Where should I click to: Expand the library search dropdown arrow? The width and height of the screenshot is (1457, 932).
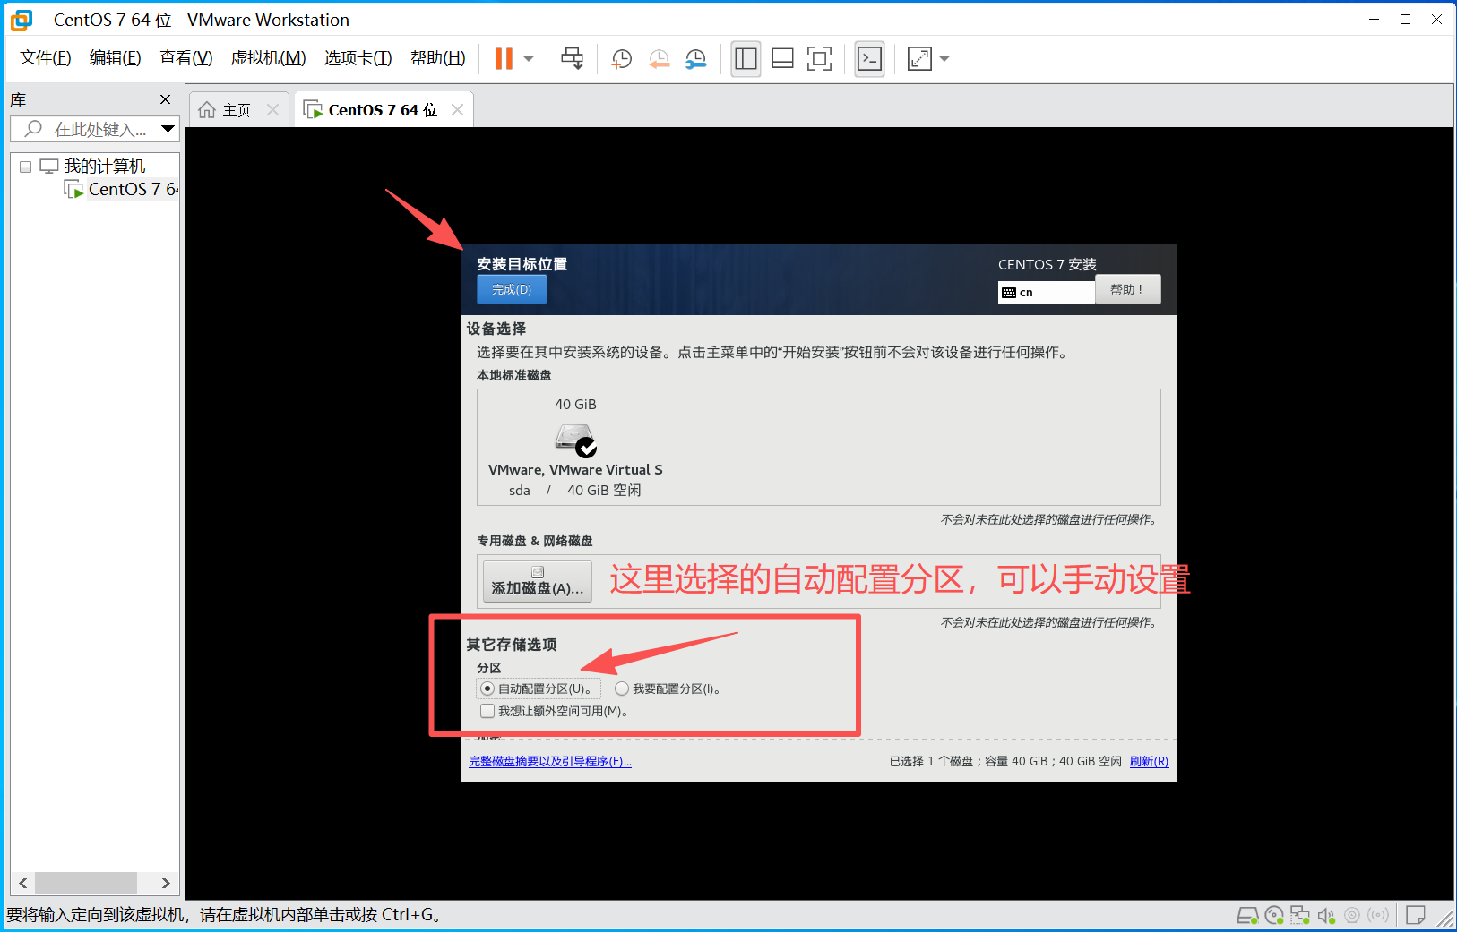[x=168, y=129]
